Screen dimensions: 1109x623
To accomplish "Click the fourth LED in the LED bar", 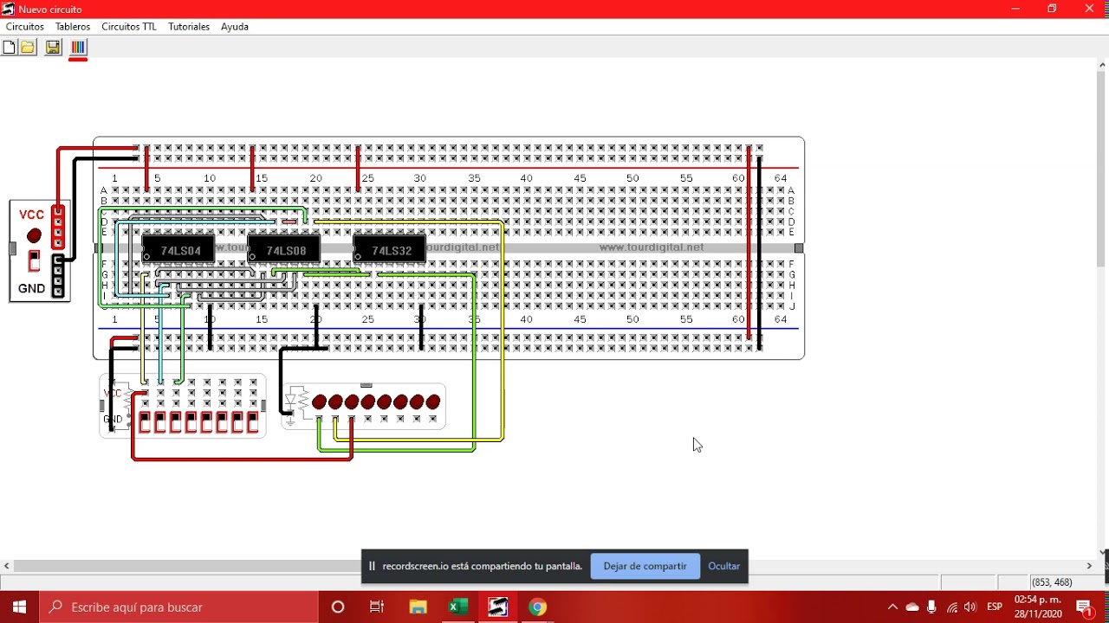I will coord(368,402).
